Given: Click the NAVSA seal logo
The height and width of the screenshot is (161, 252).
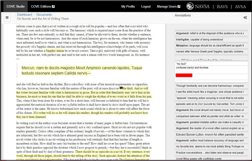Looking at the screenshot, I should (x=190, y=6).
